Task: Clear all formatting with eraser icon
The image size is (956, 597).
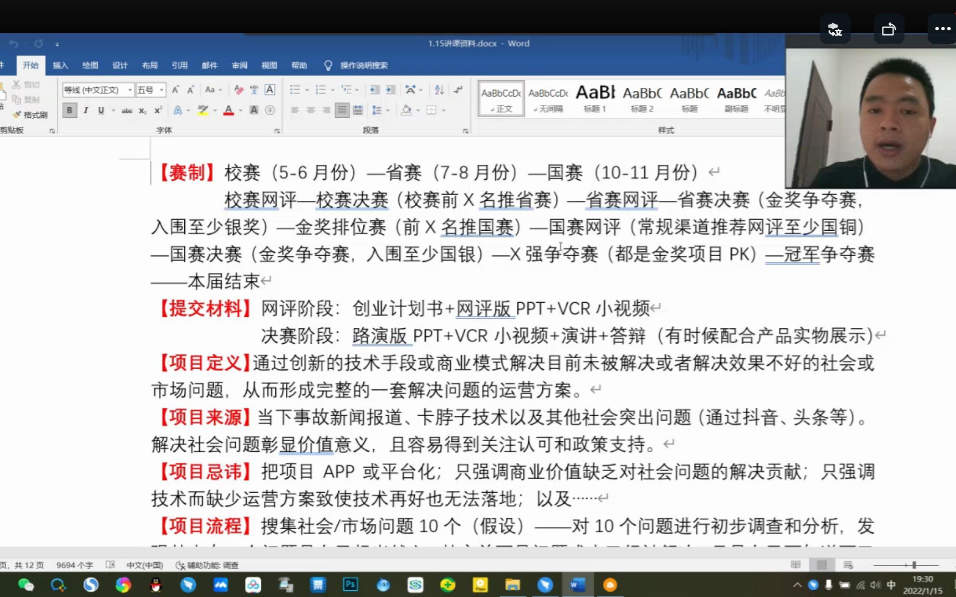Action: [x=239, y=89]
